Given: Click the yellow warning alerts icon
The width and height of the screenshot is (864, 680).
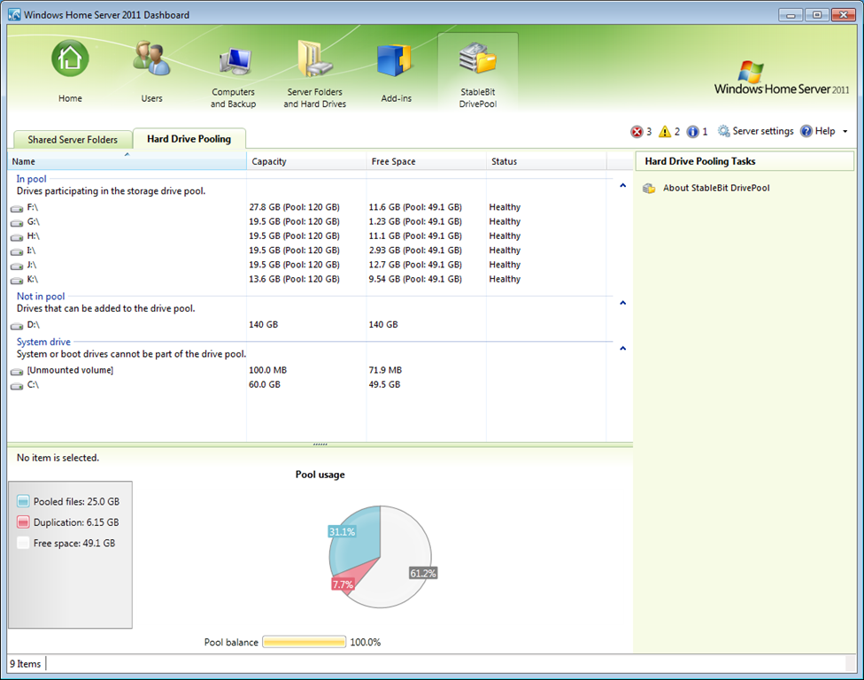Looking at the screenshot, I should pos(665,132).
